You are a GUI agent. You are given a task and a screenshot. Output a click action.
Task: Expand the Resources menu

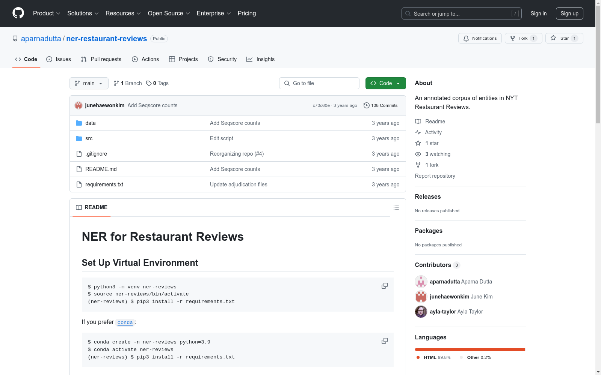123,13
